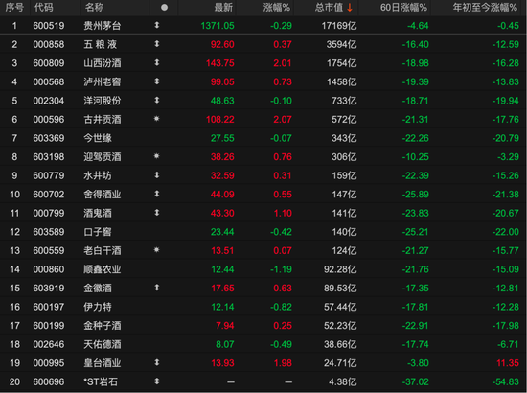Click the star icon in 老白干酒 row
This screenshot has width=527, height=393.
tap(156, 250)
